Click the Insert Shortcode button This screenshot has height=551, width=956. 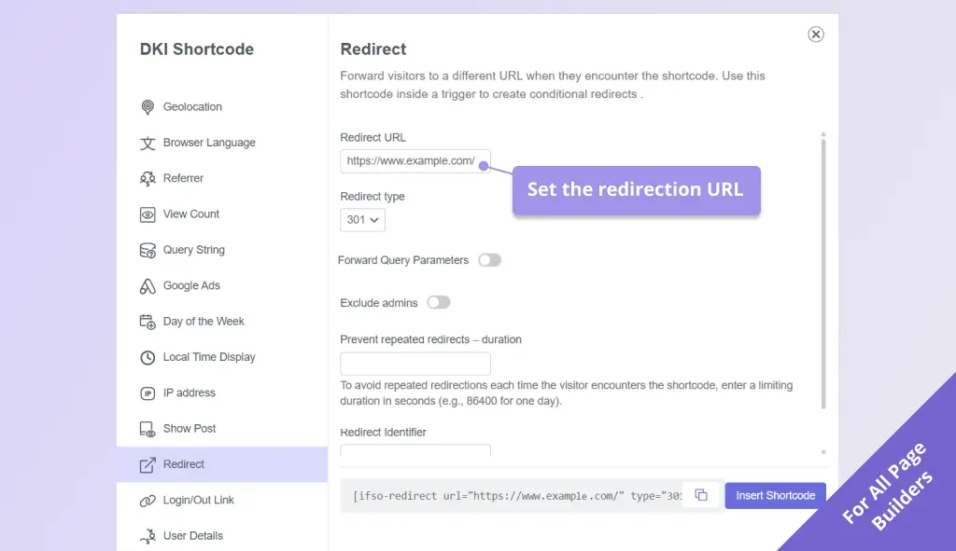click(774, 495)
